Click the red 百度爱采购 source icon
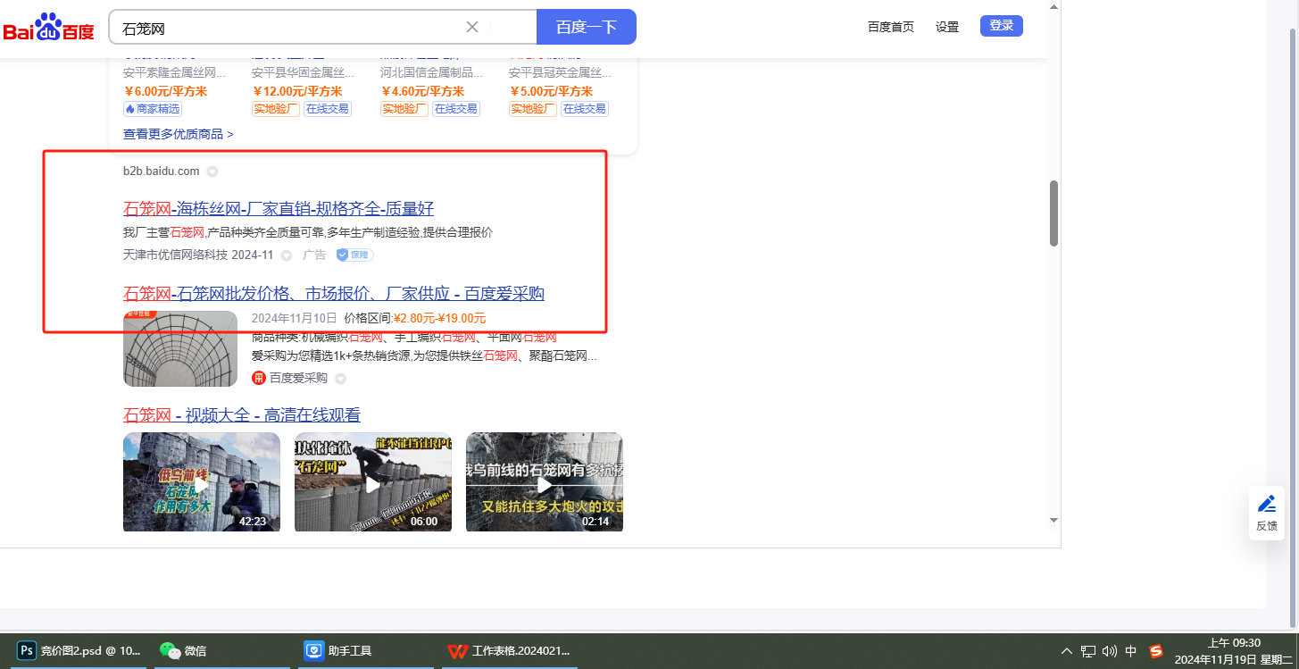 point(259,378)
